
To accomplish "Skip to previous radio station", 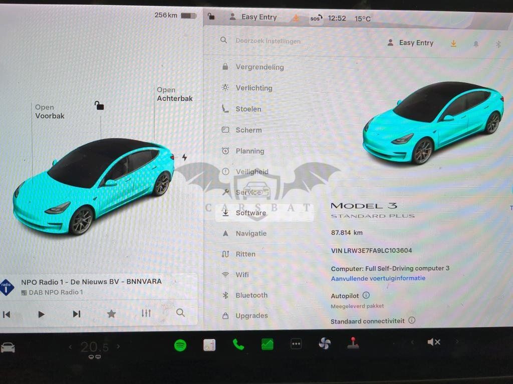I will click(7, 314).
